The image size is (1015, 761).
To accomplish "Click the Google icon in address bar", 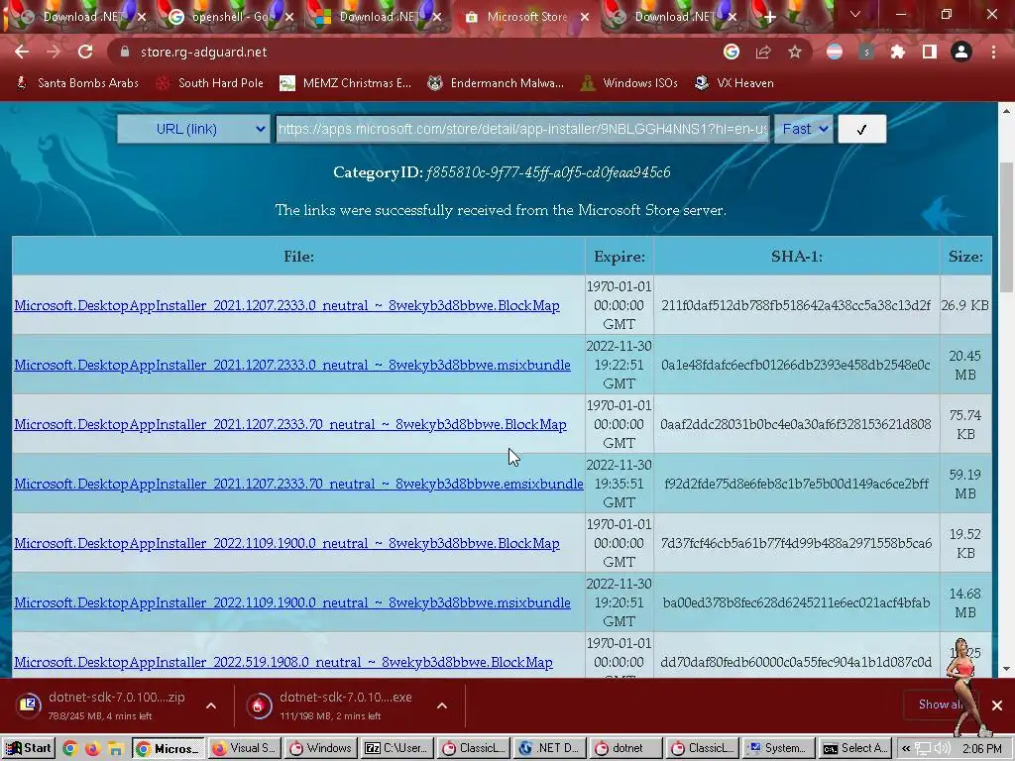I will coord(731,52).
